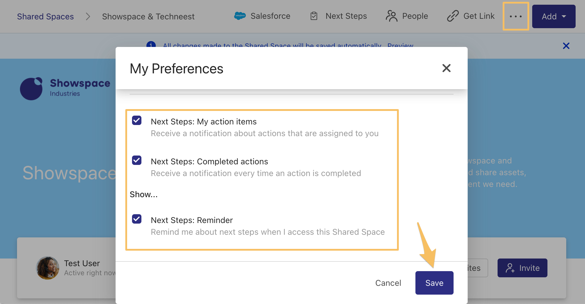The height and width of the screenshot is (304, 585).
Task: Click Test User's avatar photo
Action: (x=48, y=268)
